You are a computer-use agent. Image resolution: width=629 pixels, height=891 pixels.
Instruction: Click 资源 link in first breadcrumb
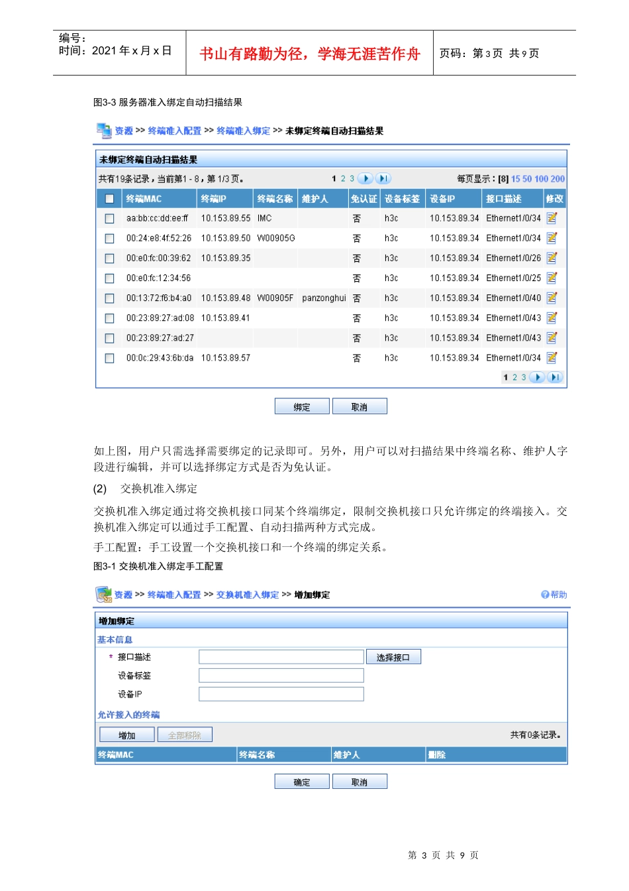(124, 131)
